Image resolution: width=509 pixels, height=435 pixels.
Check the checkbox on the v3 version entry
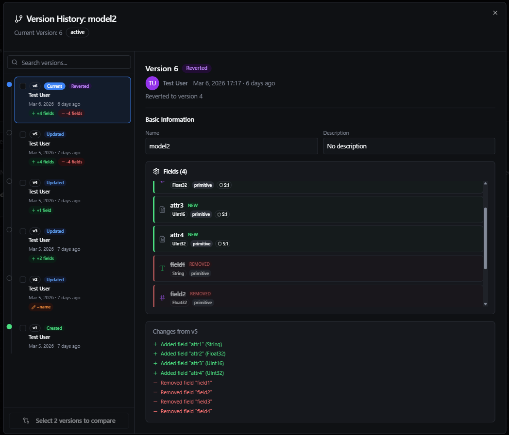(23, 231)
